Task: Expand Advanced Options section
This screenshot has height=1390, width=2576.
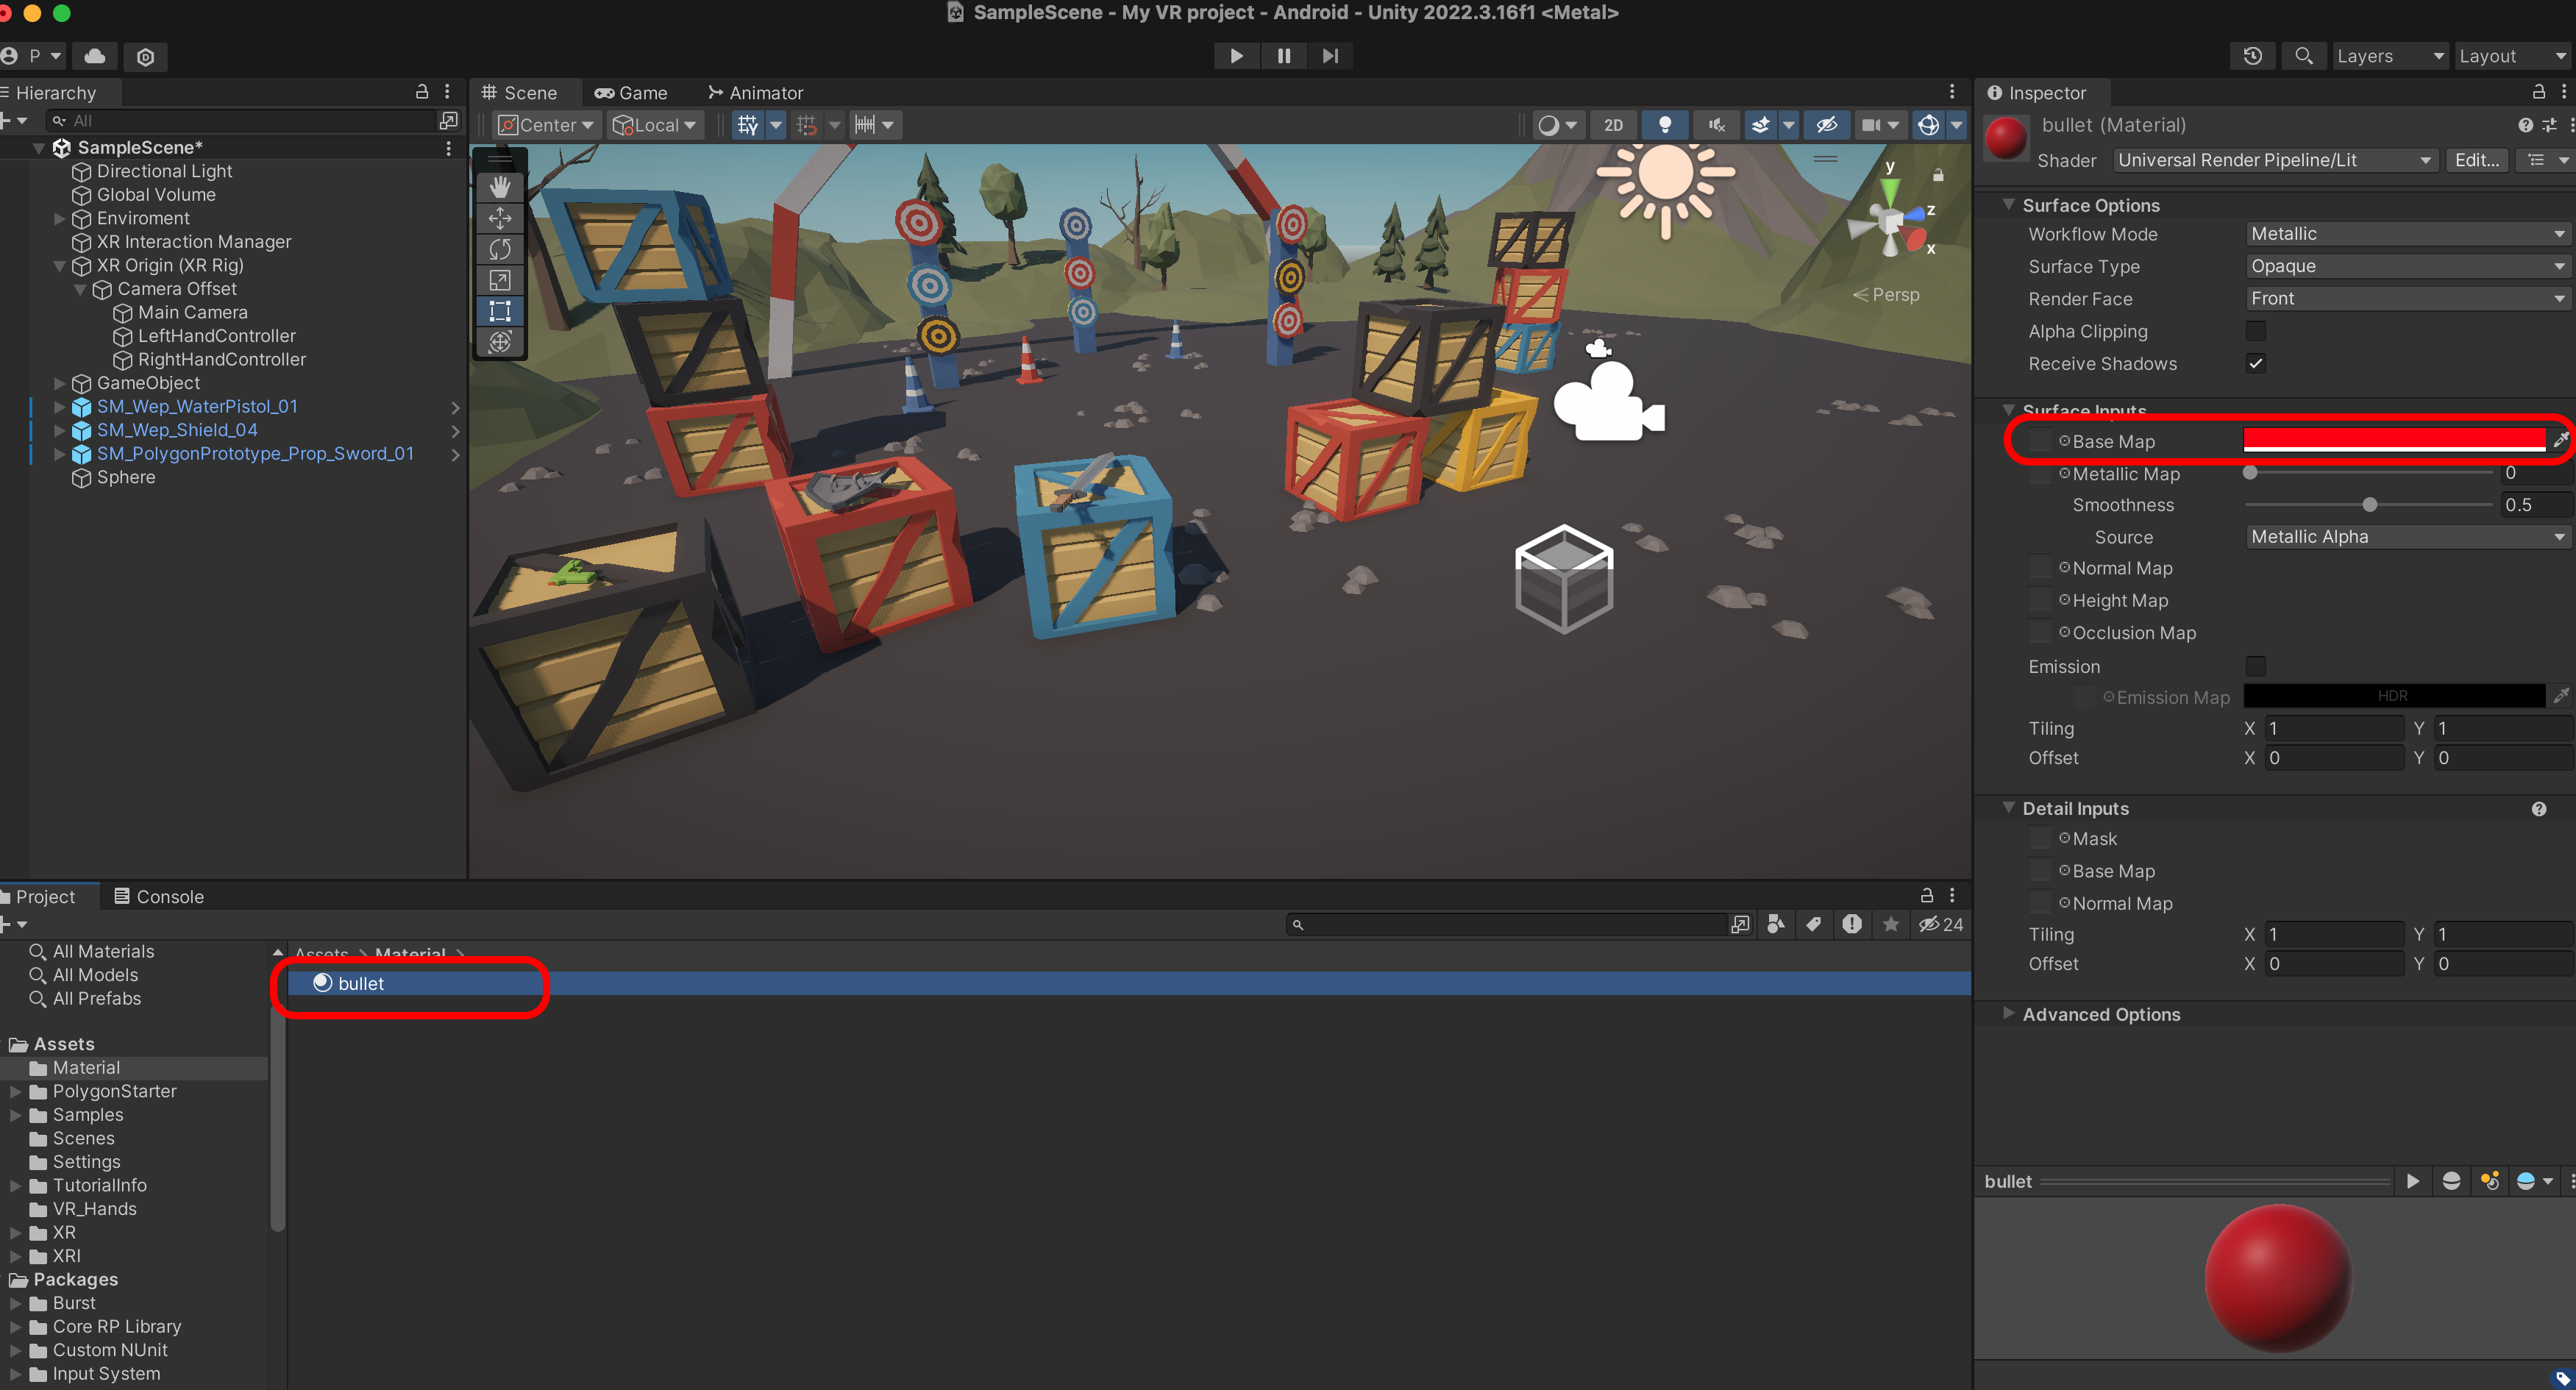Action: [x=2101, y=1014]
